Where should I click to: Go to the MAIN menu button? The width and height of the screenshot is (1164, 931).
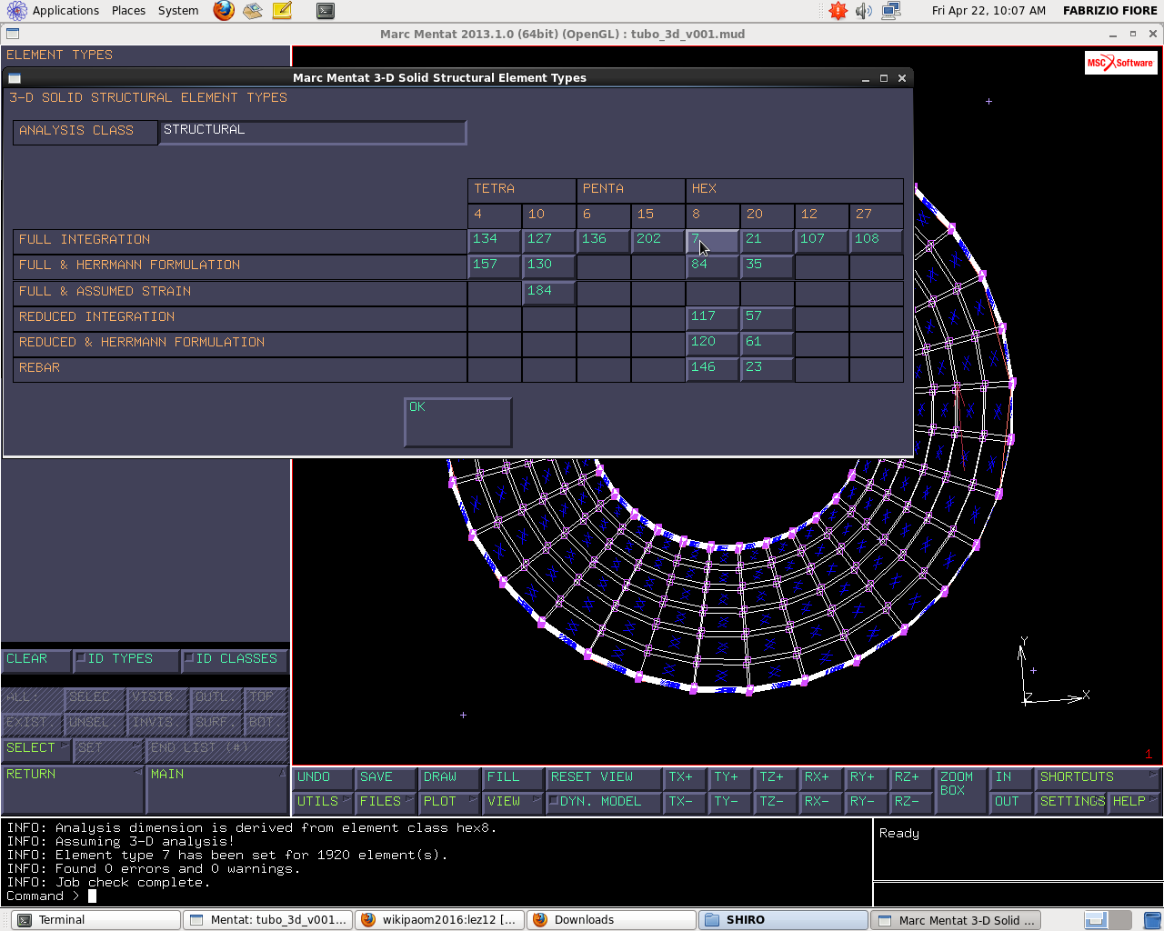[x=217, y=789]
